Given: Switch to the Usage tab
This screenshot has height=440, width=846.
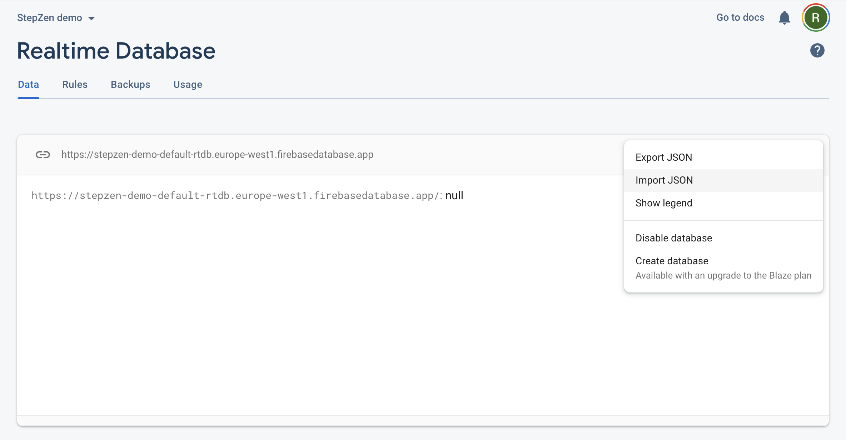Looking at the screenshot, I should (188, 85).
